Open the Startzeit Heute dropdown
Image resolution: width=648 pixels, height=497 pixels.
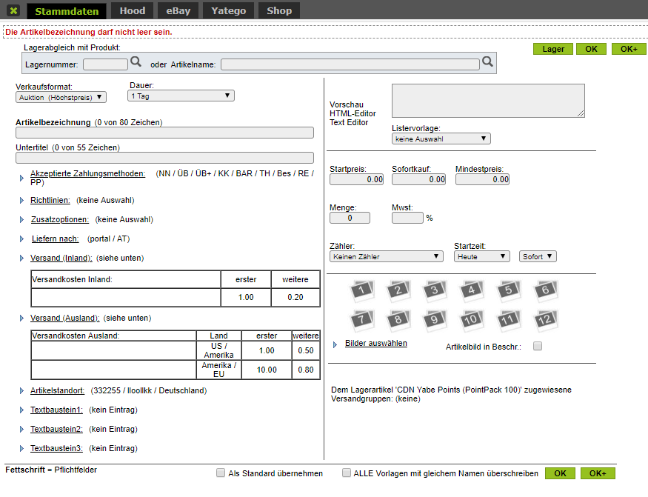[482, 256]
